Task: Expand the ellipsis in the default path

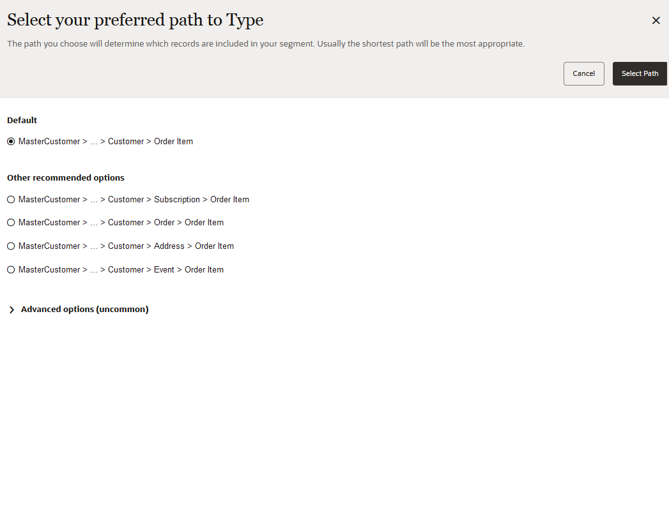Action: click(94, 142)
